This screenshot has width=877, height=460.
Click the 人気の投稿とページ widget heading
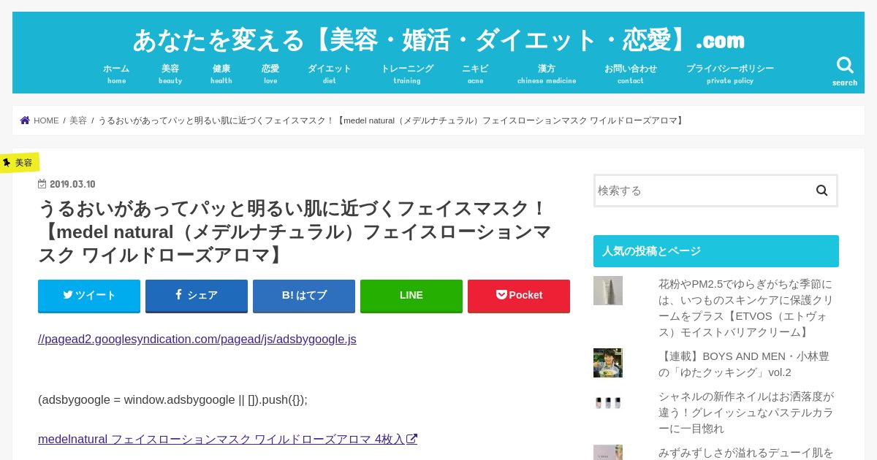(x=716, y=251)
